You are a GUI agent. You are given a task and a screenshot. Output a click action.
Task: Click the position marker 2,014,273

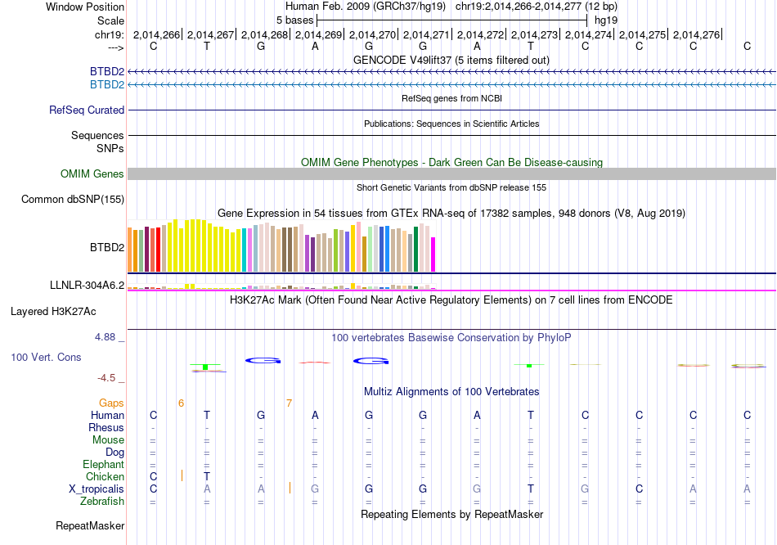tap(535, 34)
